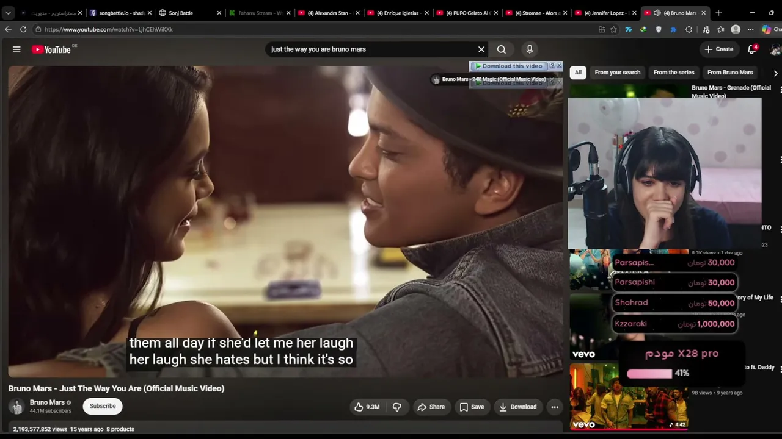Screen dimensions: 782x439
Task: Open the browser extensions puzzle icon
Action: pos(689,29)
